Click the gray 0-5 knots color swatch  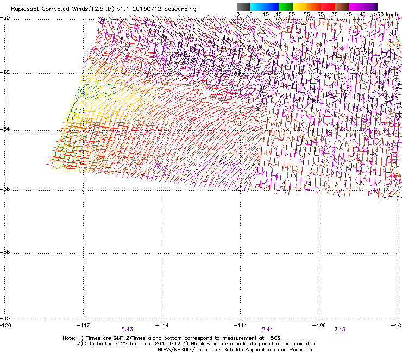pos(243,7)
